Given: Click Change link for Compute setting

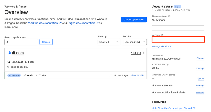Looking at the screenshot, I should pos(200,69).
